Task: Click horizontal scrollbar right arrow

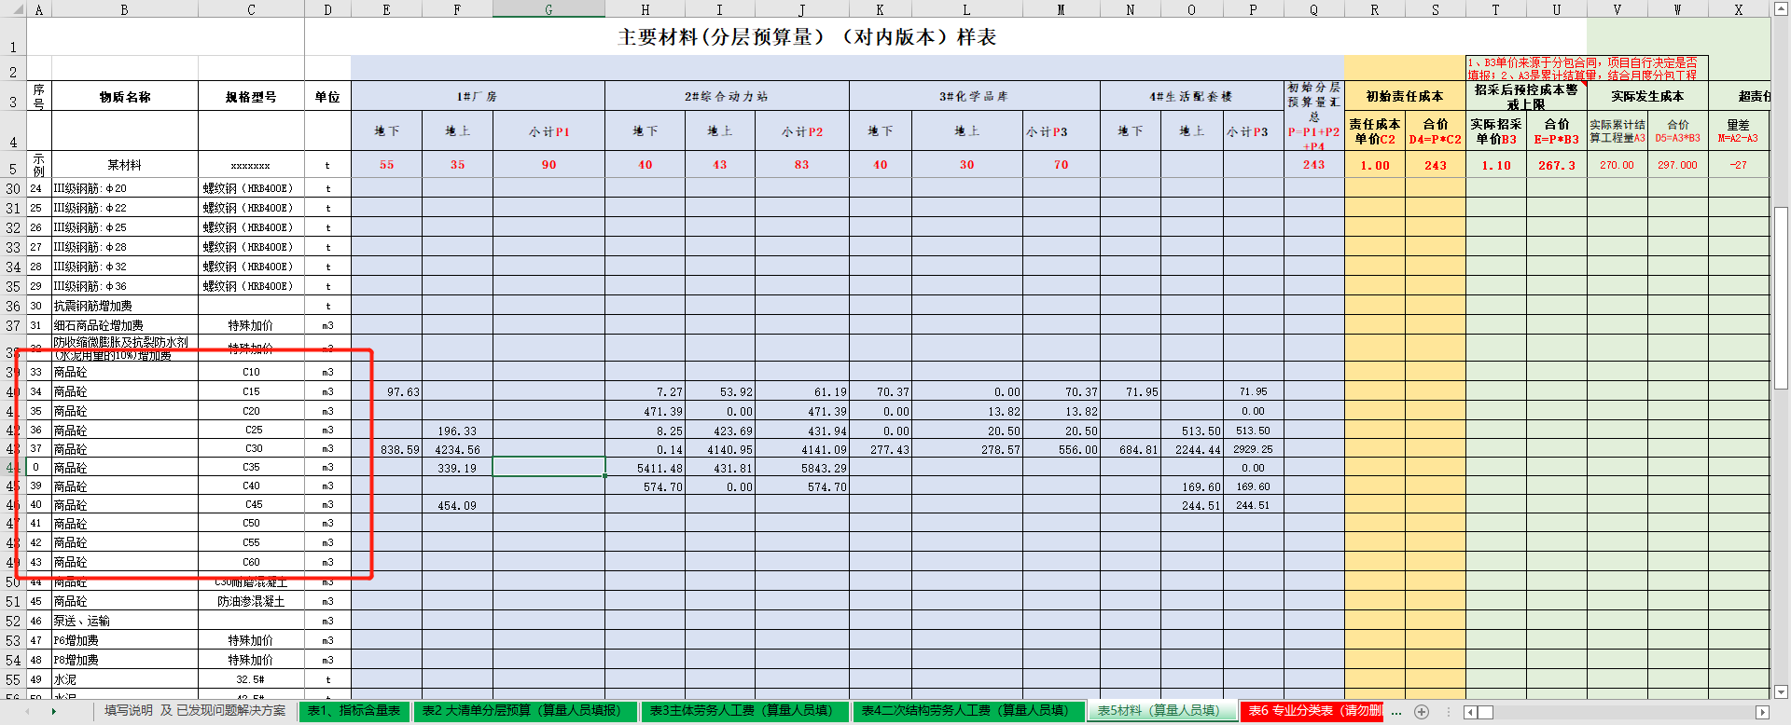Action: click(1762, 712)
